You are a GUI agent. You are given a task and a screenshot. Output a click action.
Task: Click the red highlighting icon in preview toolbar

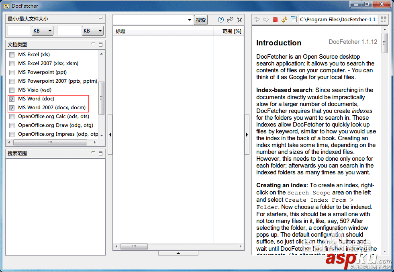[x=276, y=19]
